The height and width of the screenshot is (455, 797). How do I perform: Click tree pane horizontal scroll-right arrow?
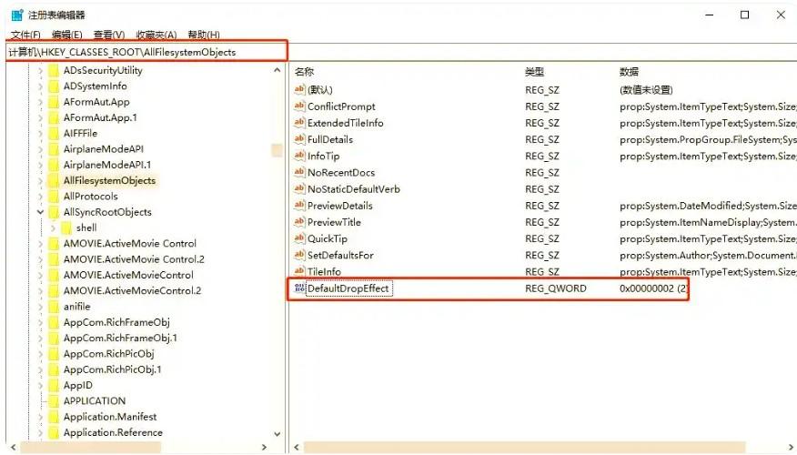point(264,447)
